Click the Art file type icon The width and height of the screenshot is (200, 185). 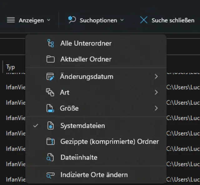[50, 92]
